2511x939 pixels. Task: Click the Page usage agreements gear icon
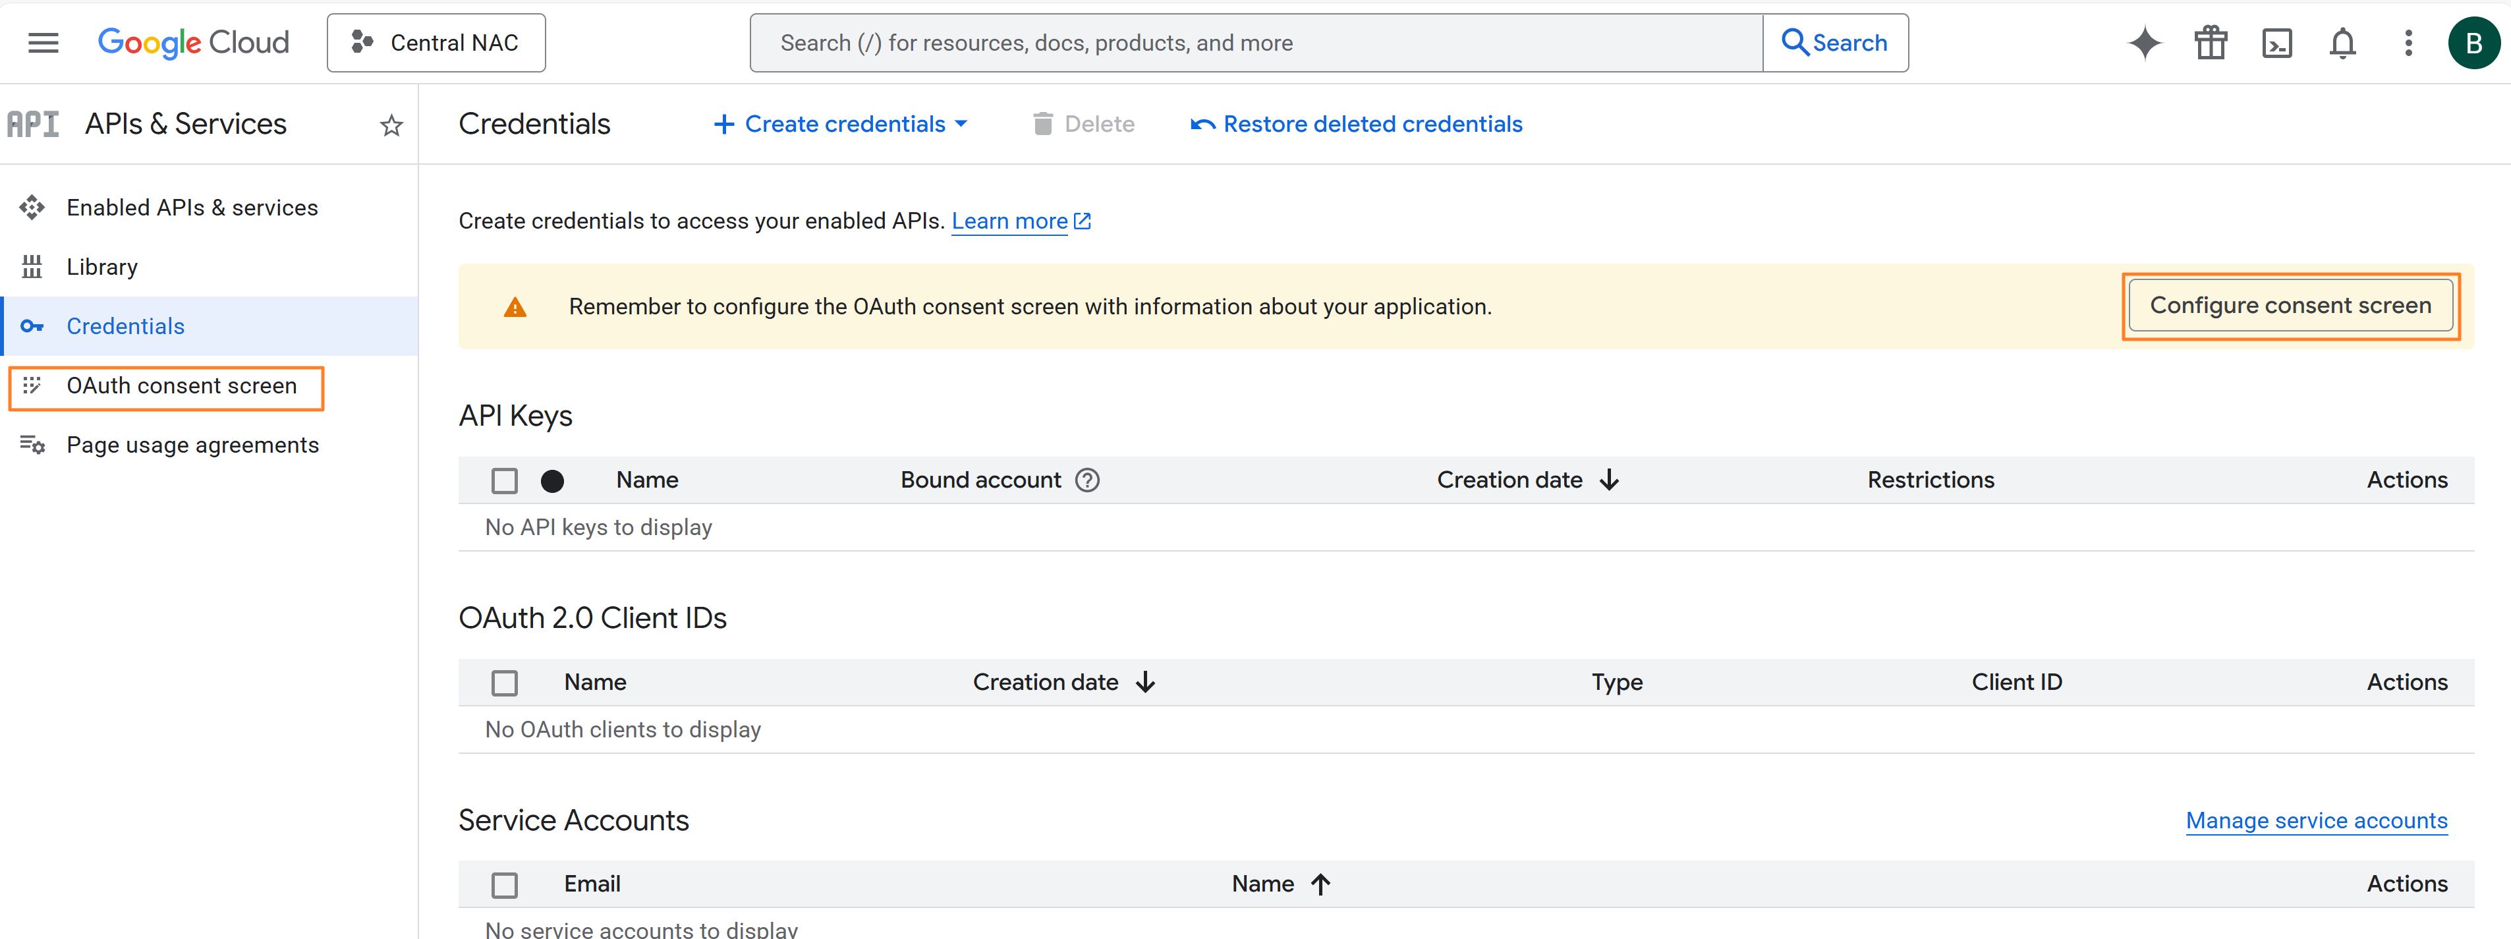pos(32,445)
